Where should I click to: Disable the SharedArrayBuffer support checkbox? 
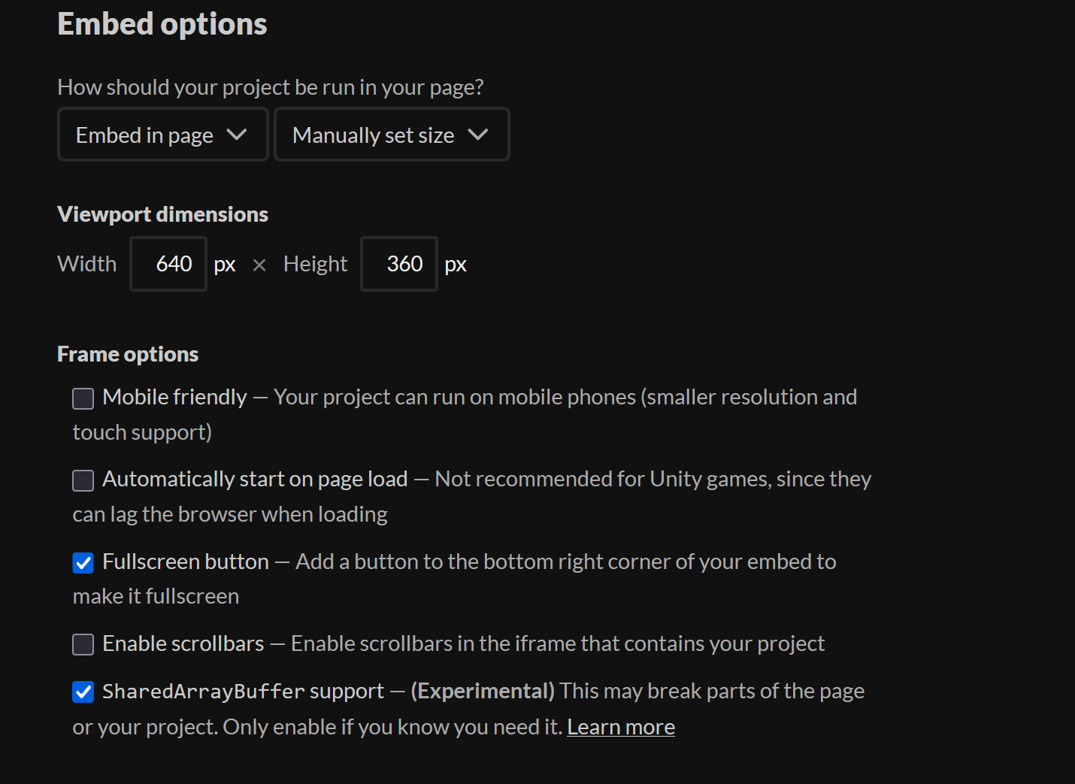83,692
